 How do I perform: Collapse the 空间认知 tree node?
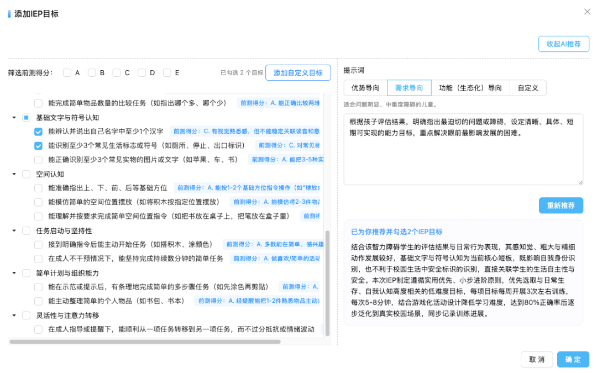tap(14, 174)
